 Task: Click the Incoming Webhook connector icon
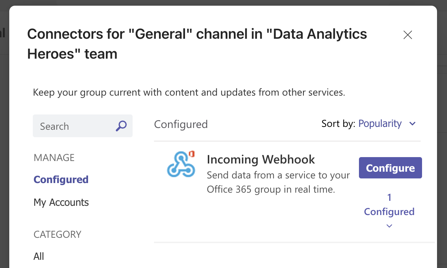tap(181, 164)
